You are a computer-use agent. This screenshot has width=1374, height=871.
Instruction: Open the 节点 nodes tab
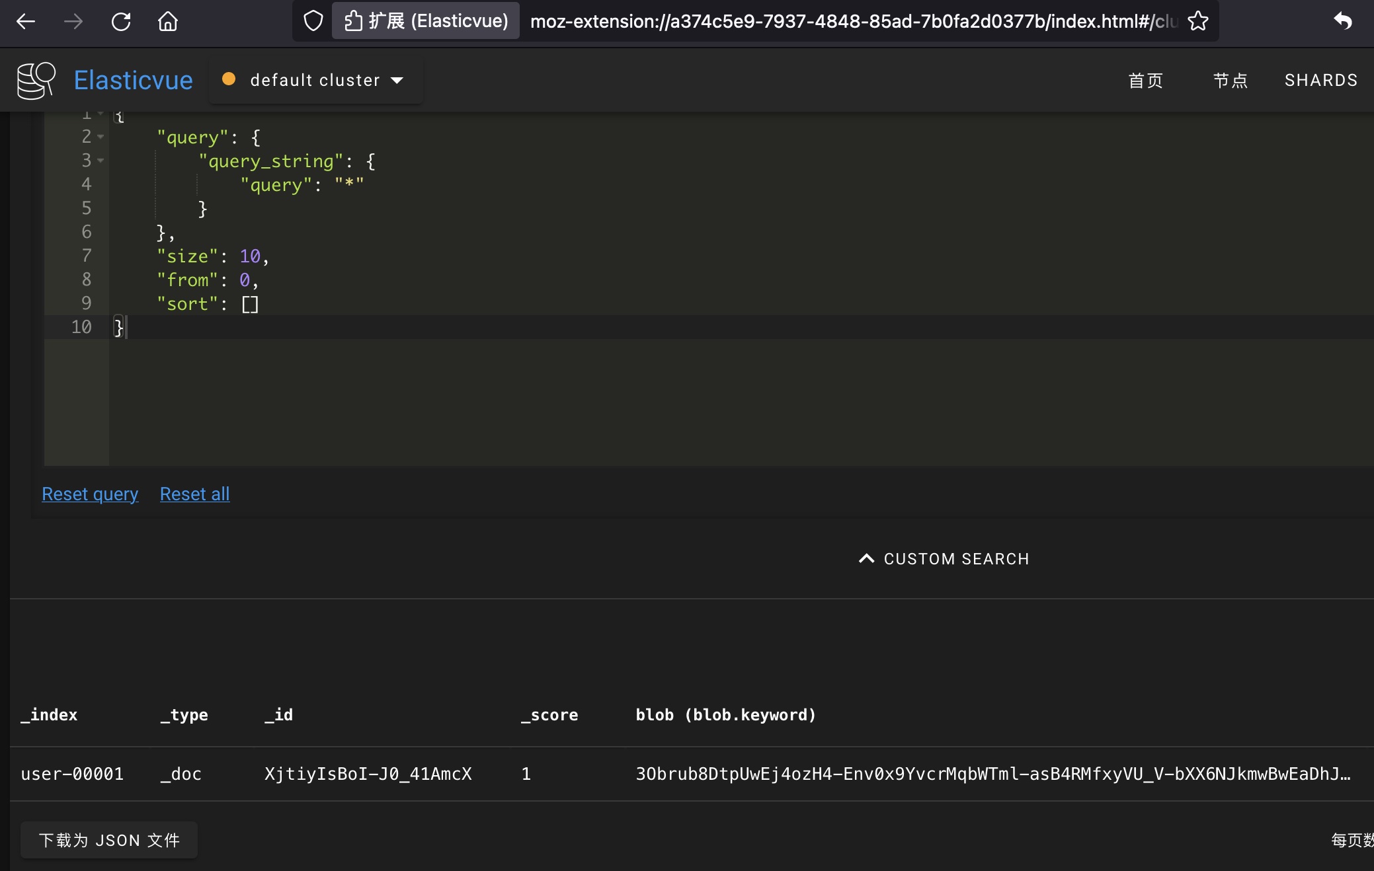[1230, 81]
